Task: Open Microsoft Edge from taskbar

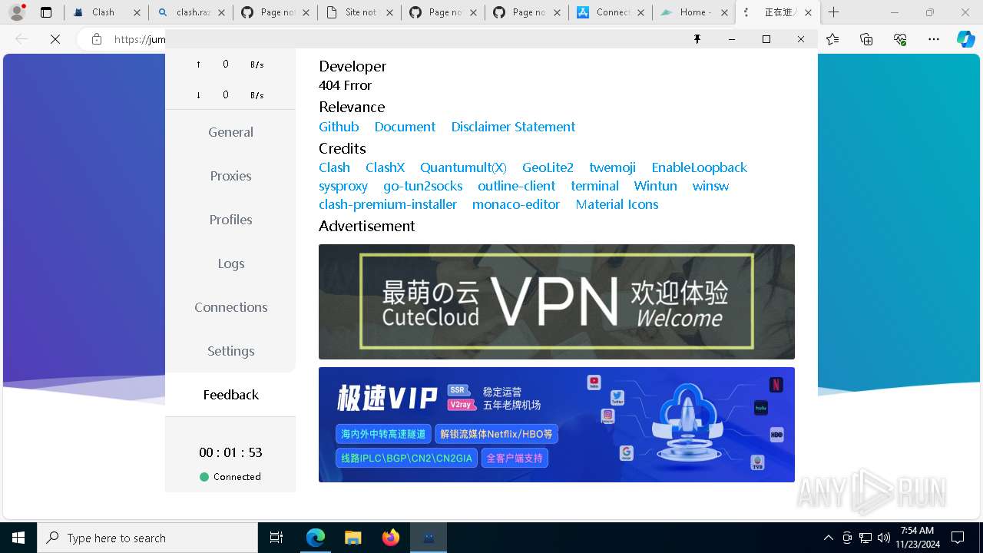Action: (316, 538)
